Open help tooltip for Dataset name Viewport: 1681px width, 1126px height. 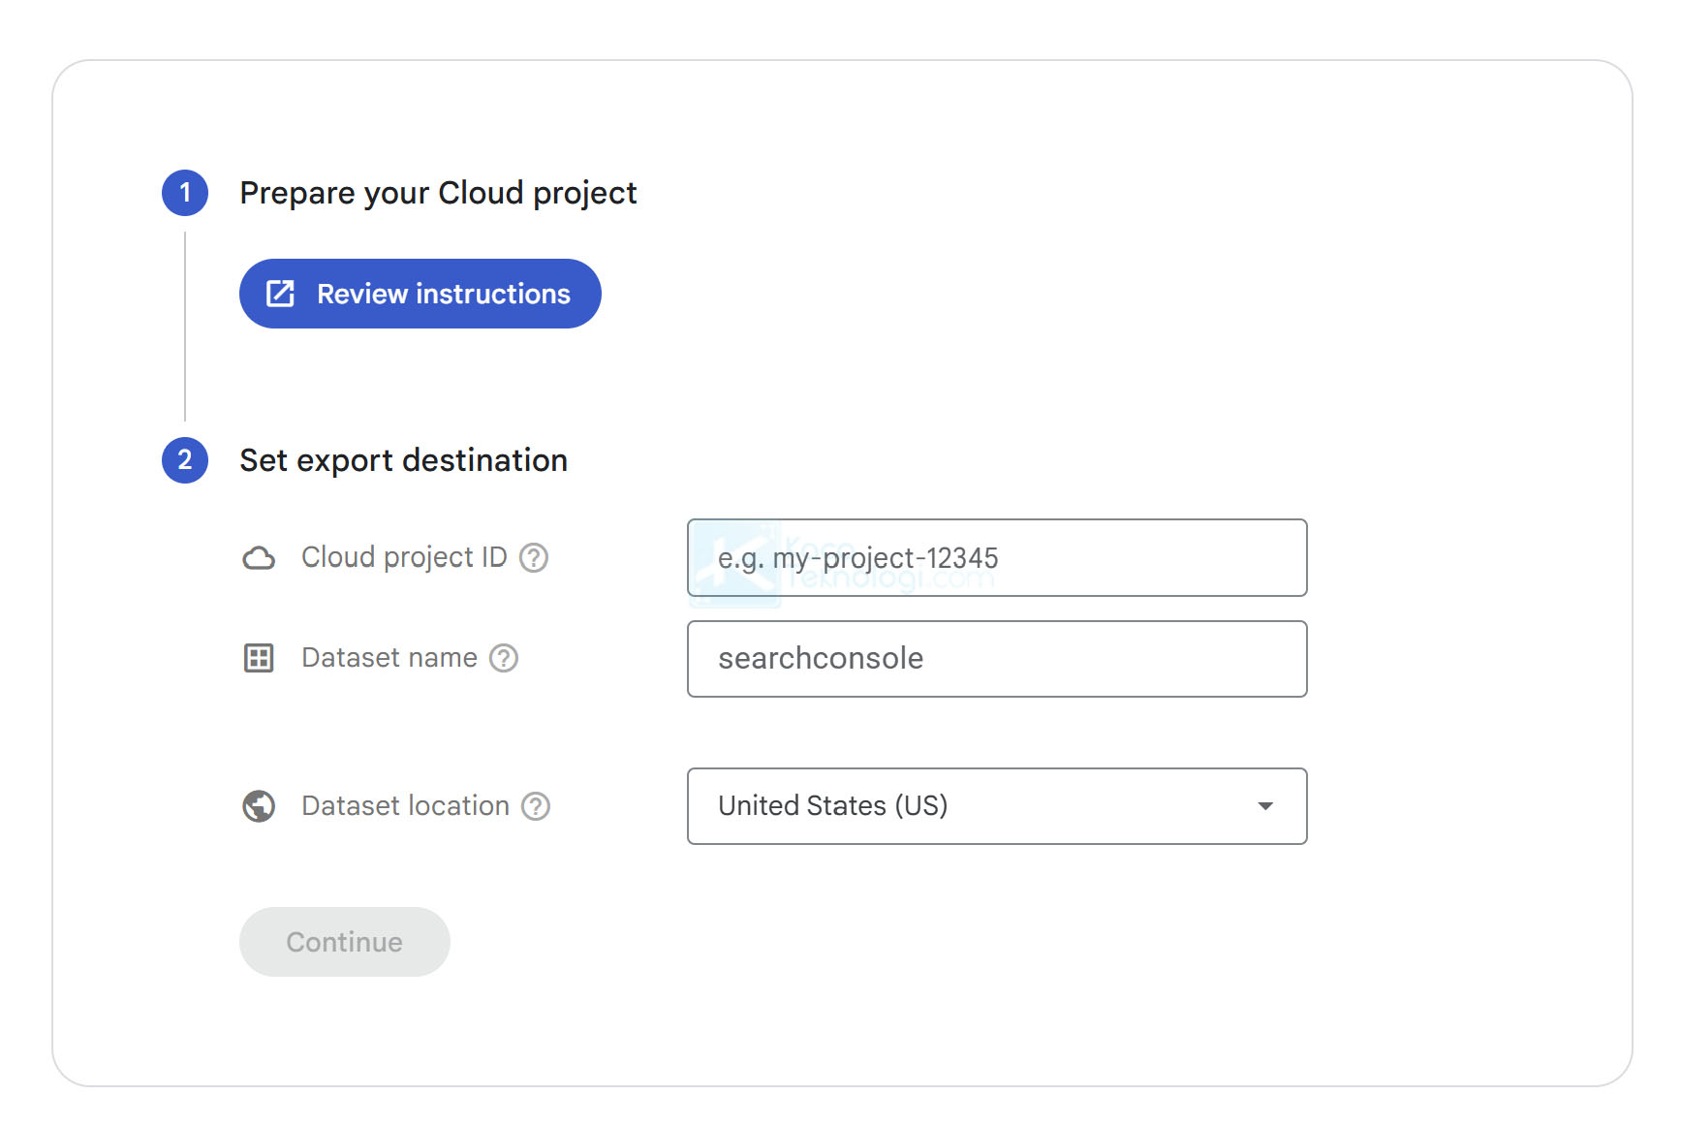pos(504,658)
